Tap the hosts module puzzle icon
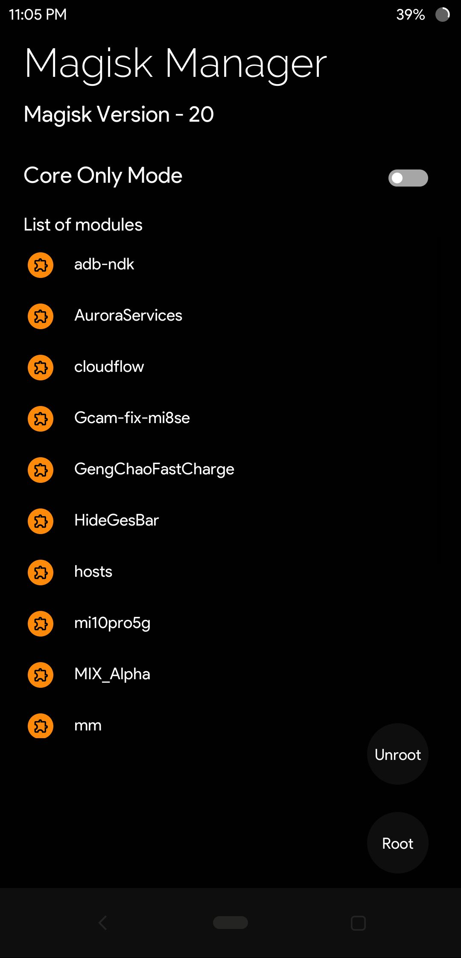This screenshot has width=461, height=958. pos(41,572)
